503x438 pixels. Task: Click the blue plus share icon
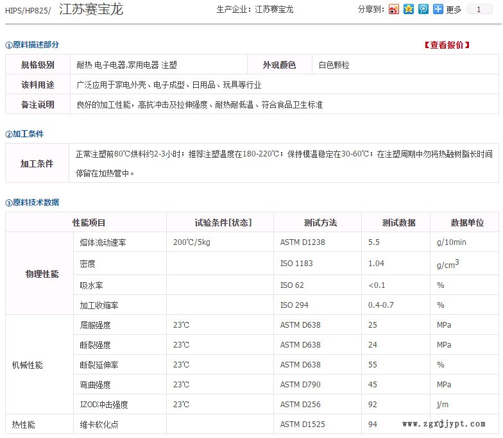click(x=438, y=9)
